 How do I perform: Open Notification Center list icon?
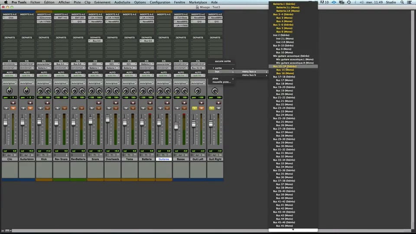click(409, 2)
